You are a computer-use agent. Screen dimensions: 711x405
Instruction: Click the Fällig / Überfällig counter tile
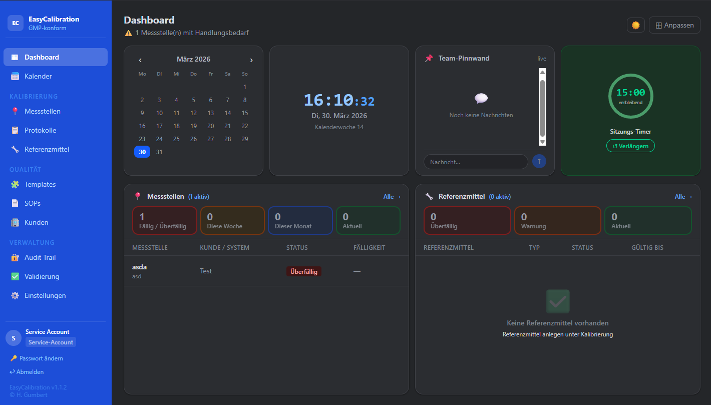tap(165, 220)
